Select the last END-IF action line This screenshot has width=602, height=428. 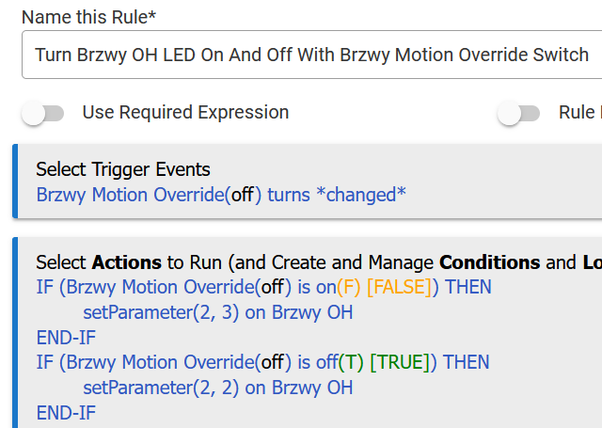coord(66,413)
